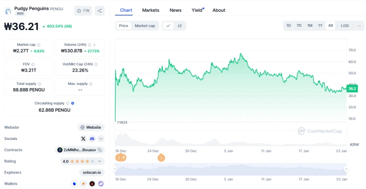Click the blue shield wallet icon
The image size is (366, 189).
point(74,184)
